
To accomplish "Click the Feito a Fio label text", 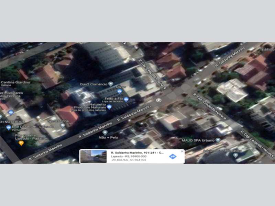I will [x=114, y=99].
